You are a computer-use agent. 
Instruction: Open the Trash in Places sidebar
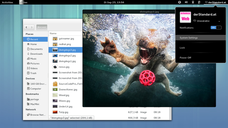coord(33,73)
